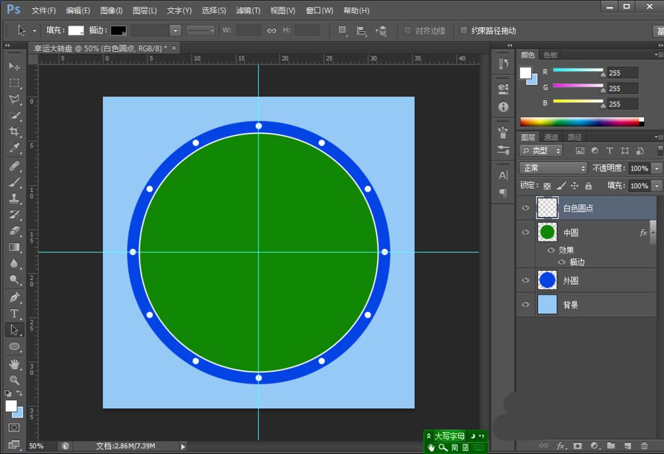This screenshot has width=664, height=454.
Task: Choose the Pen tool
Action: (14, 297)
